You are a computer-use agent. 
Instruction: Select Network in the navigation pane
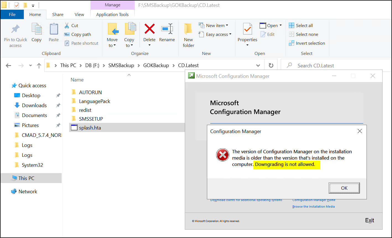[28, 191]
